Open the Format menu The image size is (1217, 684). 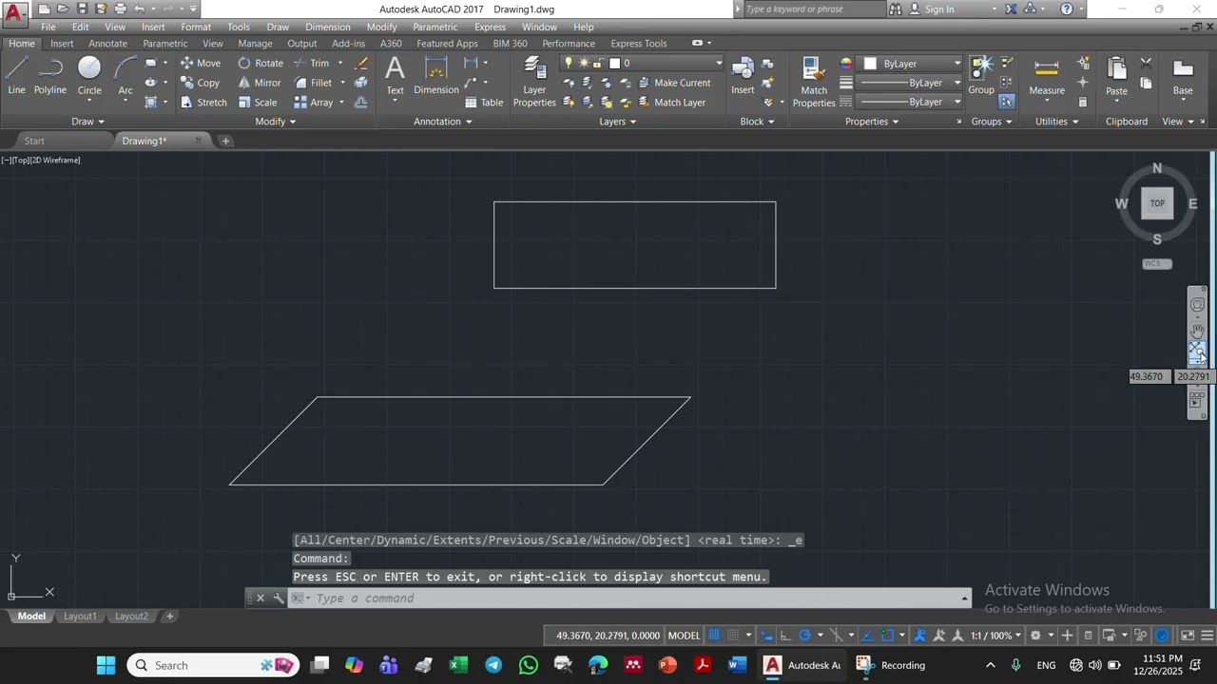[x=196, y=27]
